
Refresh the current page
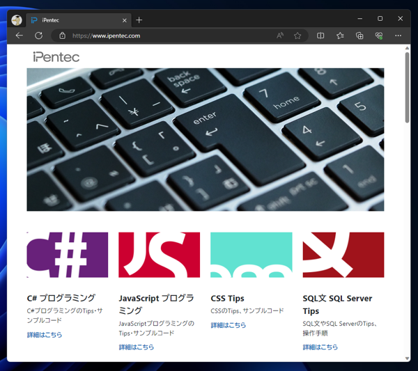38,35
